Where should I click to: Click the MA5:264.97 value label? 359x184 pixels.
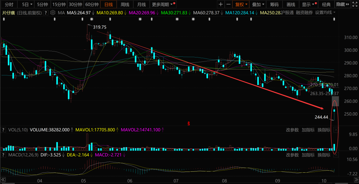pyautogui.click(x=78, y=13)
